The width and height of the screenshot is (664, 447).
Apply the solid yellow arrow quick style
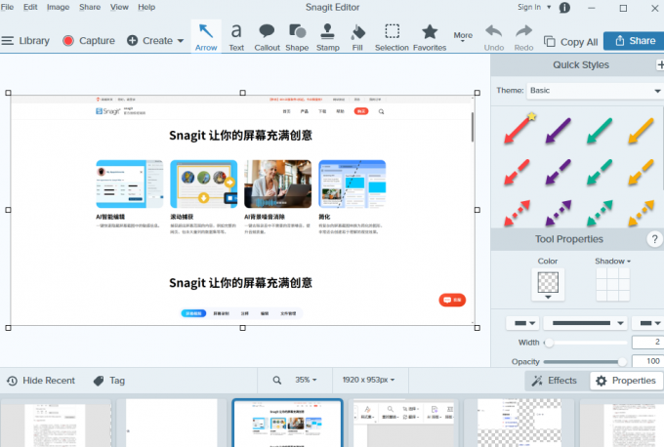641,131
